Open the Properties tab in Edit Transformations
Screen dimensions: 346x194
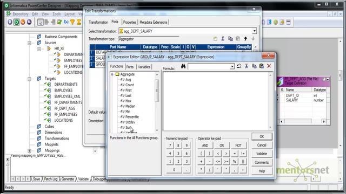click(130, 22)
